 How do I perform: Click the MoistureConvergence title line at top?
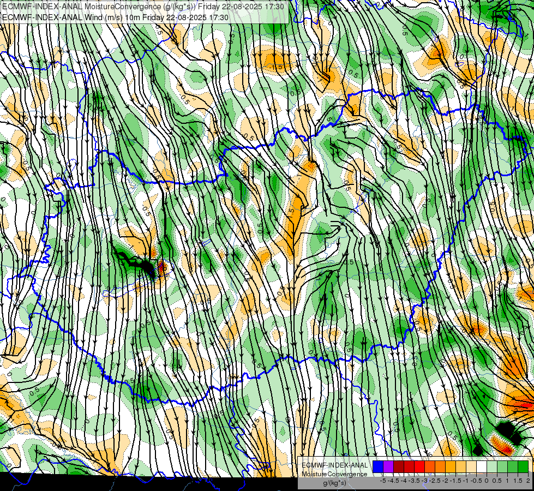pyautogui.click(x=143, y=7)
